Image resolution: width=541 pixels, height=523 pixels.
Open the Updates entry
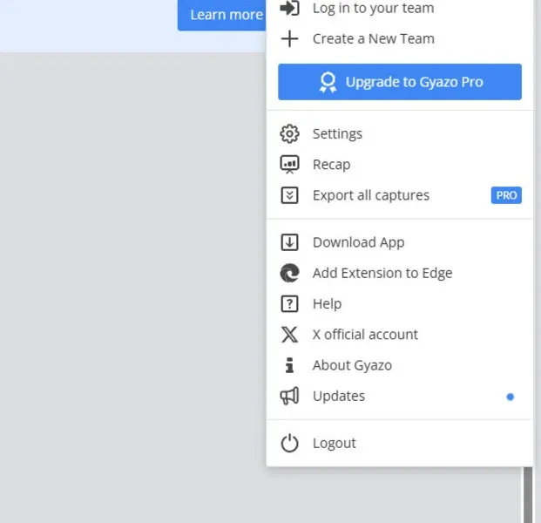pyautogui.click(x=400, y=396)
